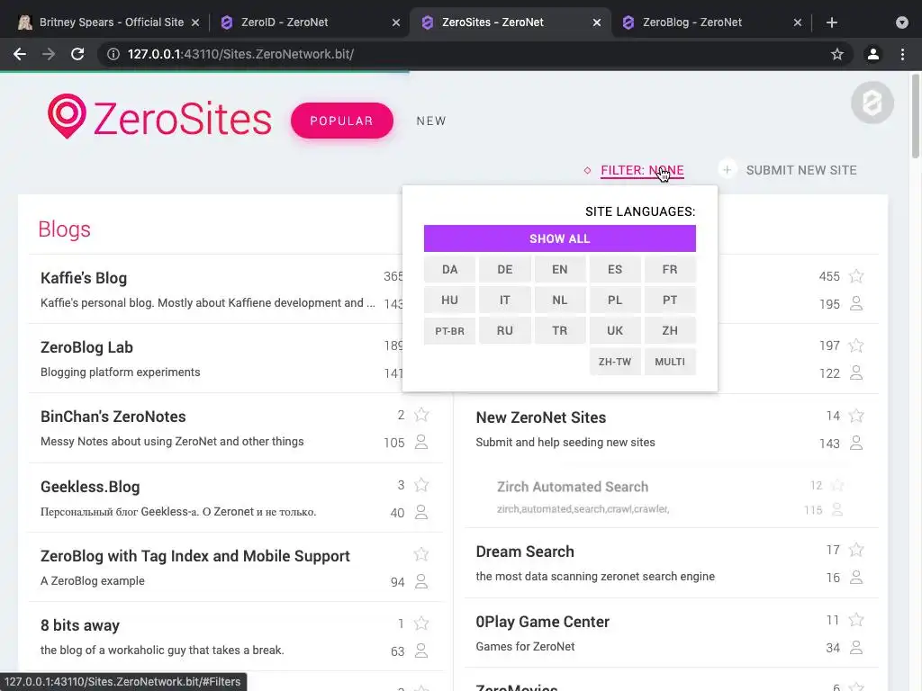The image size is (922, 691).
Task: Toggle the DE language filter
Action: click(x=504, y=269)
